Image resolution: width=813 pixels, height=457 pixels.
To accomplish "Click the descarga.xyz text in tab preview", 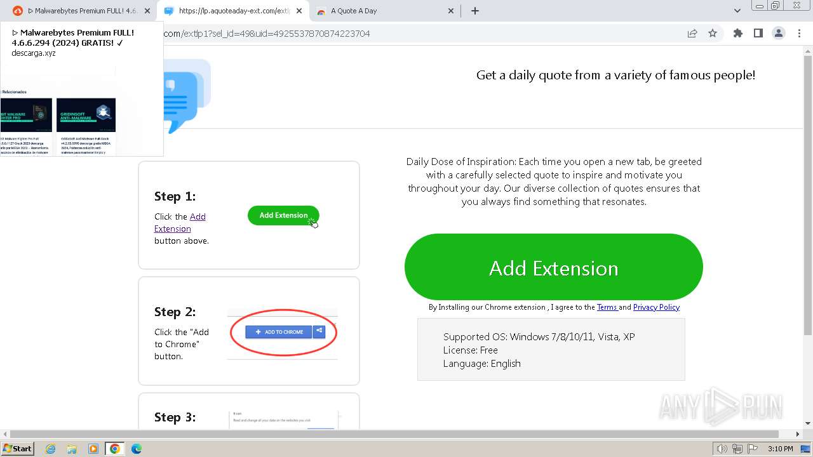I will [x=34, y=53].
